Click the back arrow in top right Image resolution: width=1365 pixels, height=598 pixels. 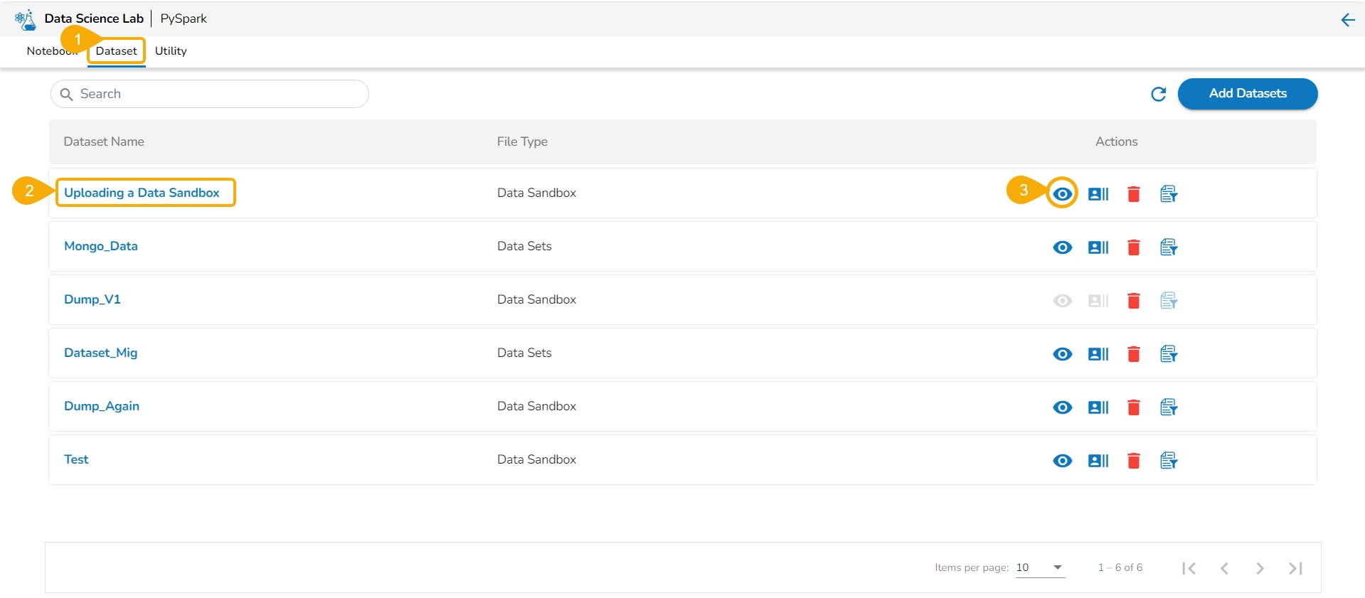pyautogui.click(x=1347, y=20)
